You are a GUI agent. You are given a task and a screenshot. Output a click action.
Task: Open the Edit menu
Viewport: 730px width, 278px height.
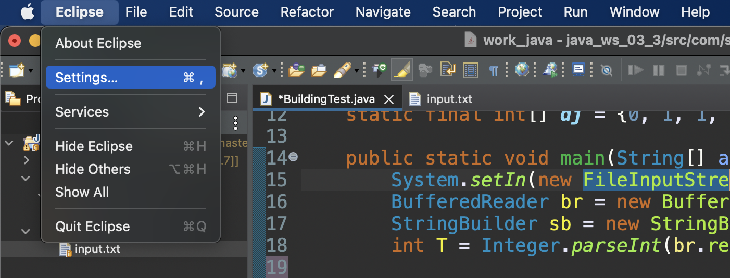tap(181, 12)
